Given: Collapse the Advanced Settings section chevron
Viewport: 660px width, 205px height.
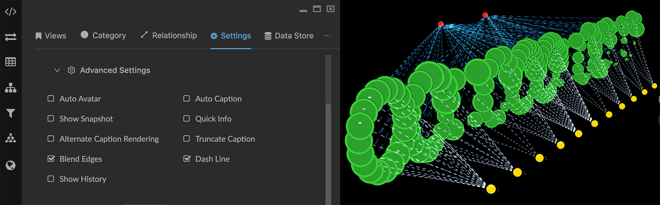Looking at the screenshot, I should (x=57, y=70).
